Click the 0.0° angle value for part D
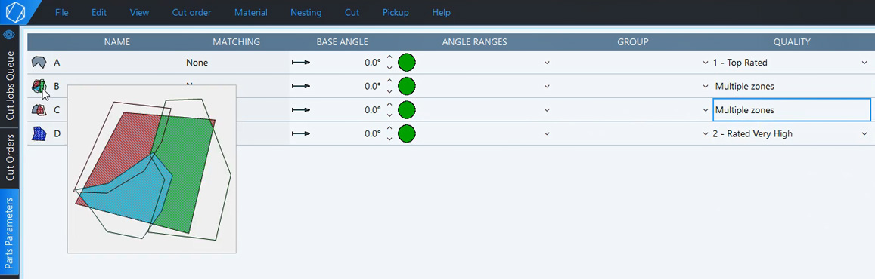Screen dimensions: 875x279 [x=372, y=133]
